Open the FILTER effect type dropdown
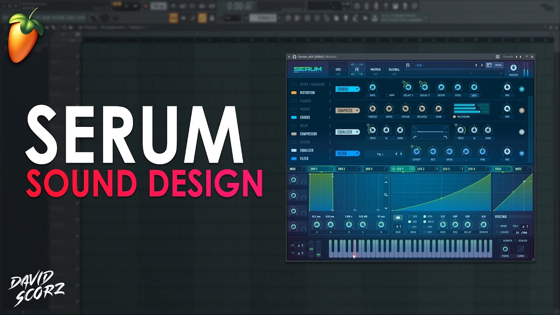This screenshot has width=560, height=315. point(348,154)
